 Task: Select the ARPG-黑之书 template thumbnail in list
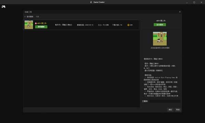(29, 25)
